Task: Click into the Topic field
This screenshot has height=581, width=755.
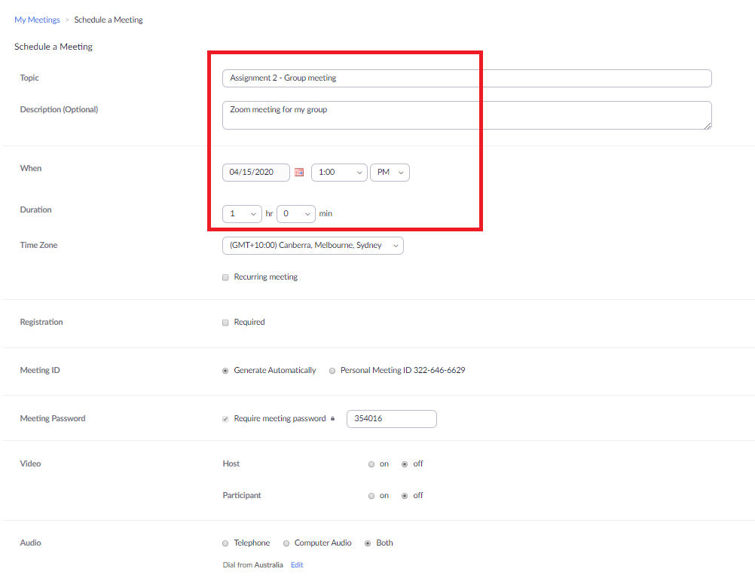Action: [x=467, y=78]
